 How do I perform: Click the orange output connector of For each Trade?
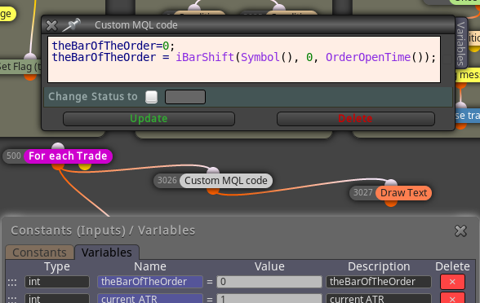58,166
